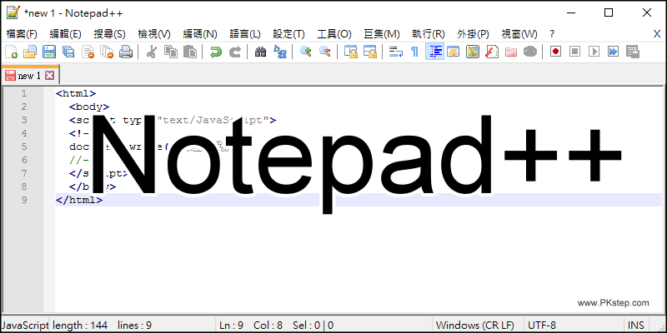Screen dimensions: 667x333
Task: Click the <html> text on line 1
Action: pos(76,93)
